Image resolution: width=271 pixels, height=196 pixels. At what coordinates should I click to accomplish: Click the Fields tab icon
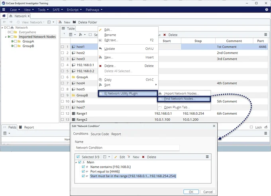coord(4,127)
